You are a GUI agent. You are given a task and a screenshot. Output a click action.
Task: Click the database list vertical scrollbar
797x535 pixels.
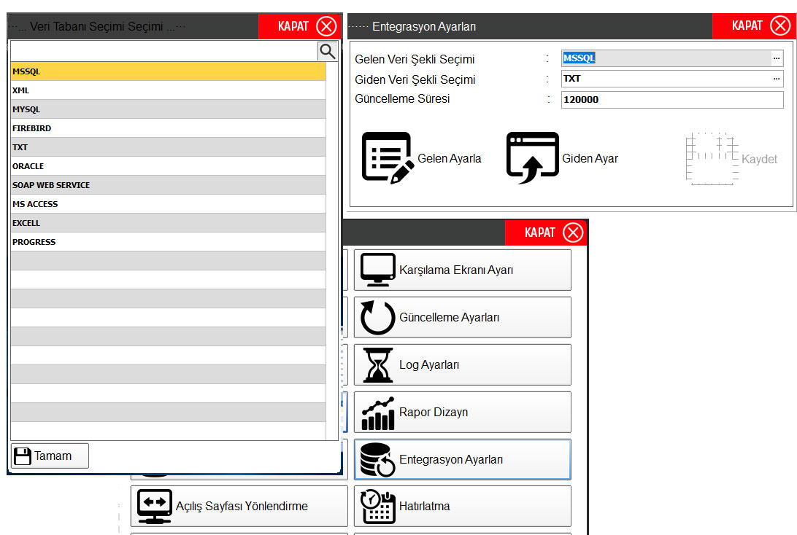click(x=332, y=251)
